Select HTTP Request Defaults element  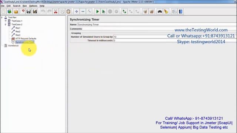click(x=26, y=38)
